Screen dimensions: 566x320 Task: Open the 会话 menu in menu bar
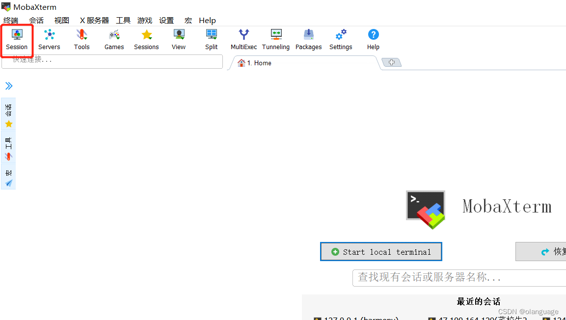click(36, 21)
